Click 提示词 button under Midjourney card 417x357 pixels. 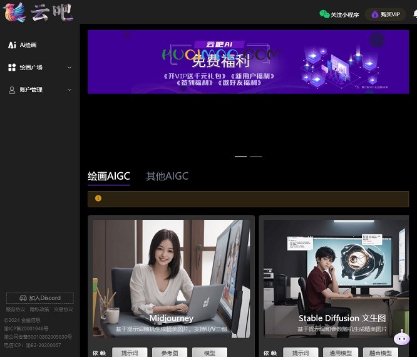(x=130, y=353)
